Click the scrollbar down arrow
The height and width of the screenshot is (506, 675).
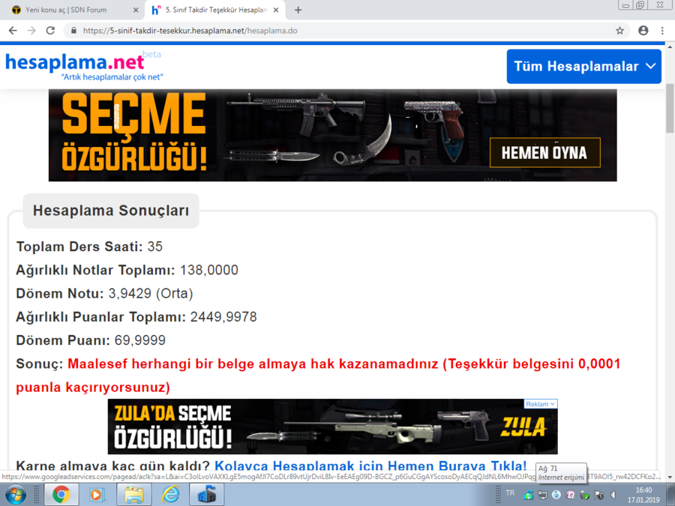(x=670, y=477)
